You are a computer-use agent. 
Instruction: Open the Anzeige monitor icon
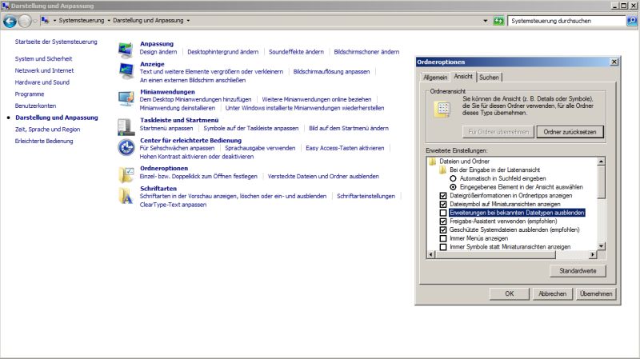(126, 70)
